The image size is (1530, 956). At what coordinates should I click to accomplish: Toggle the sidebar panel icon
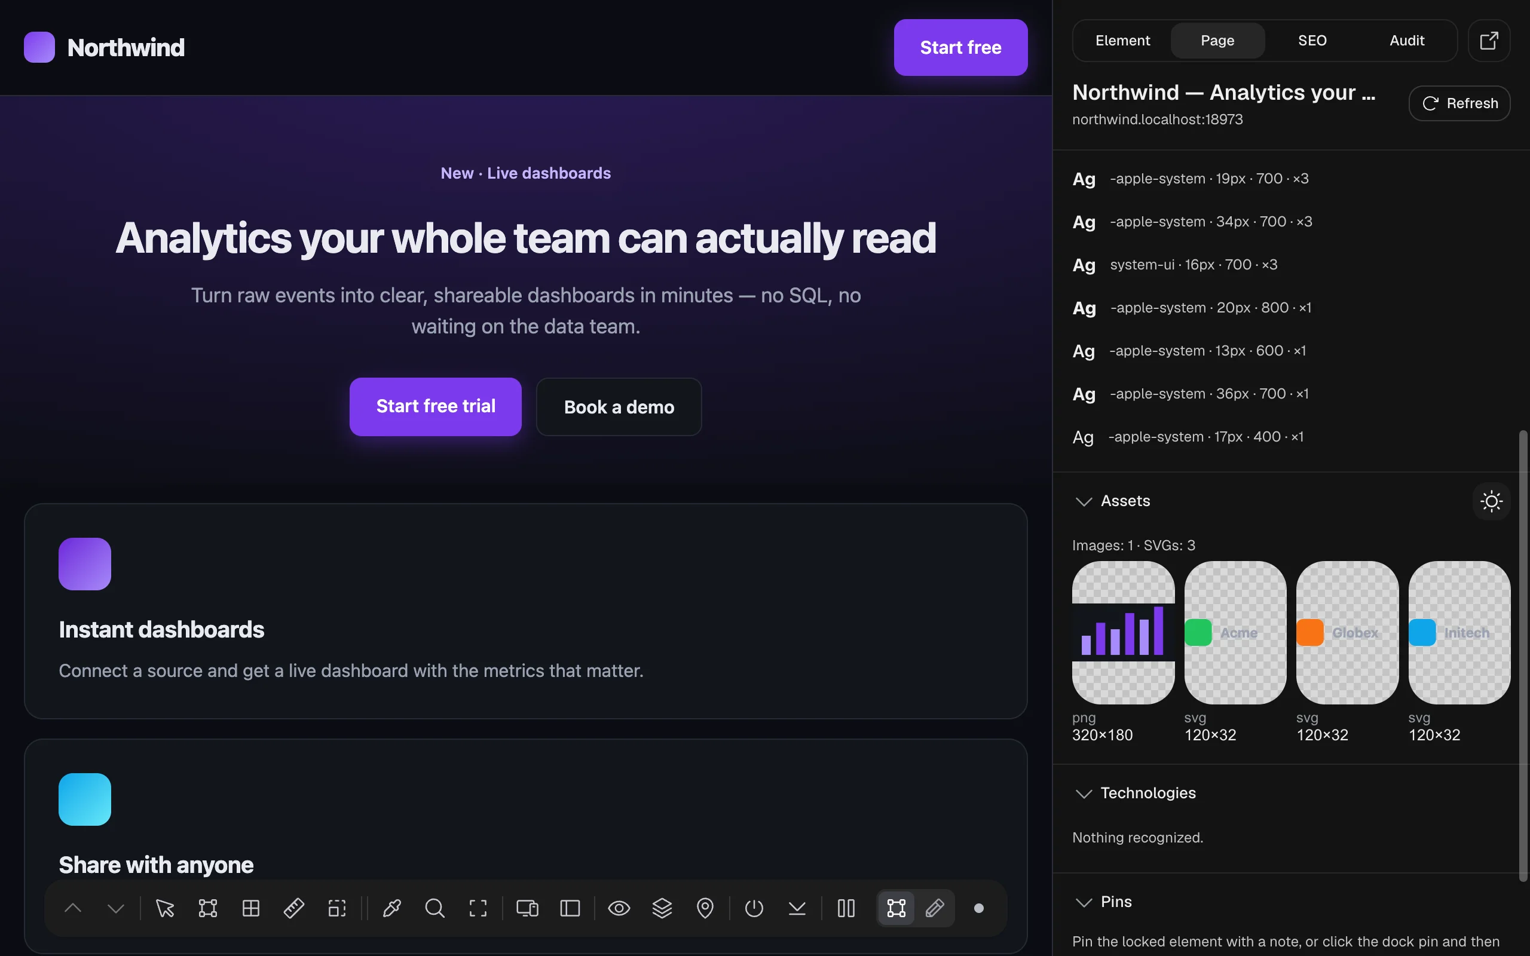pyautogui.click(x=570, y=909)
